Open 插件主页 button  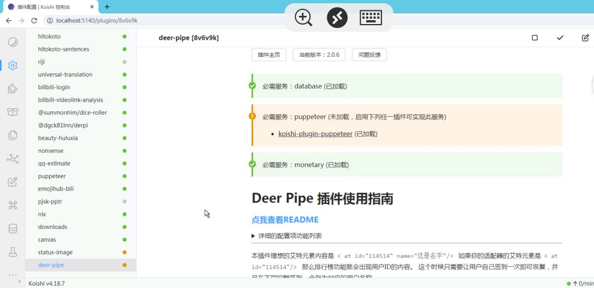(269, 55)
